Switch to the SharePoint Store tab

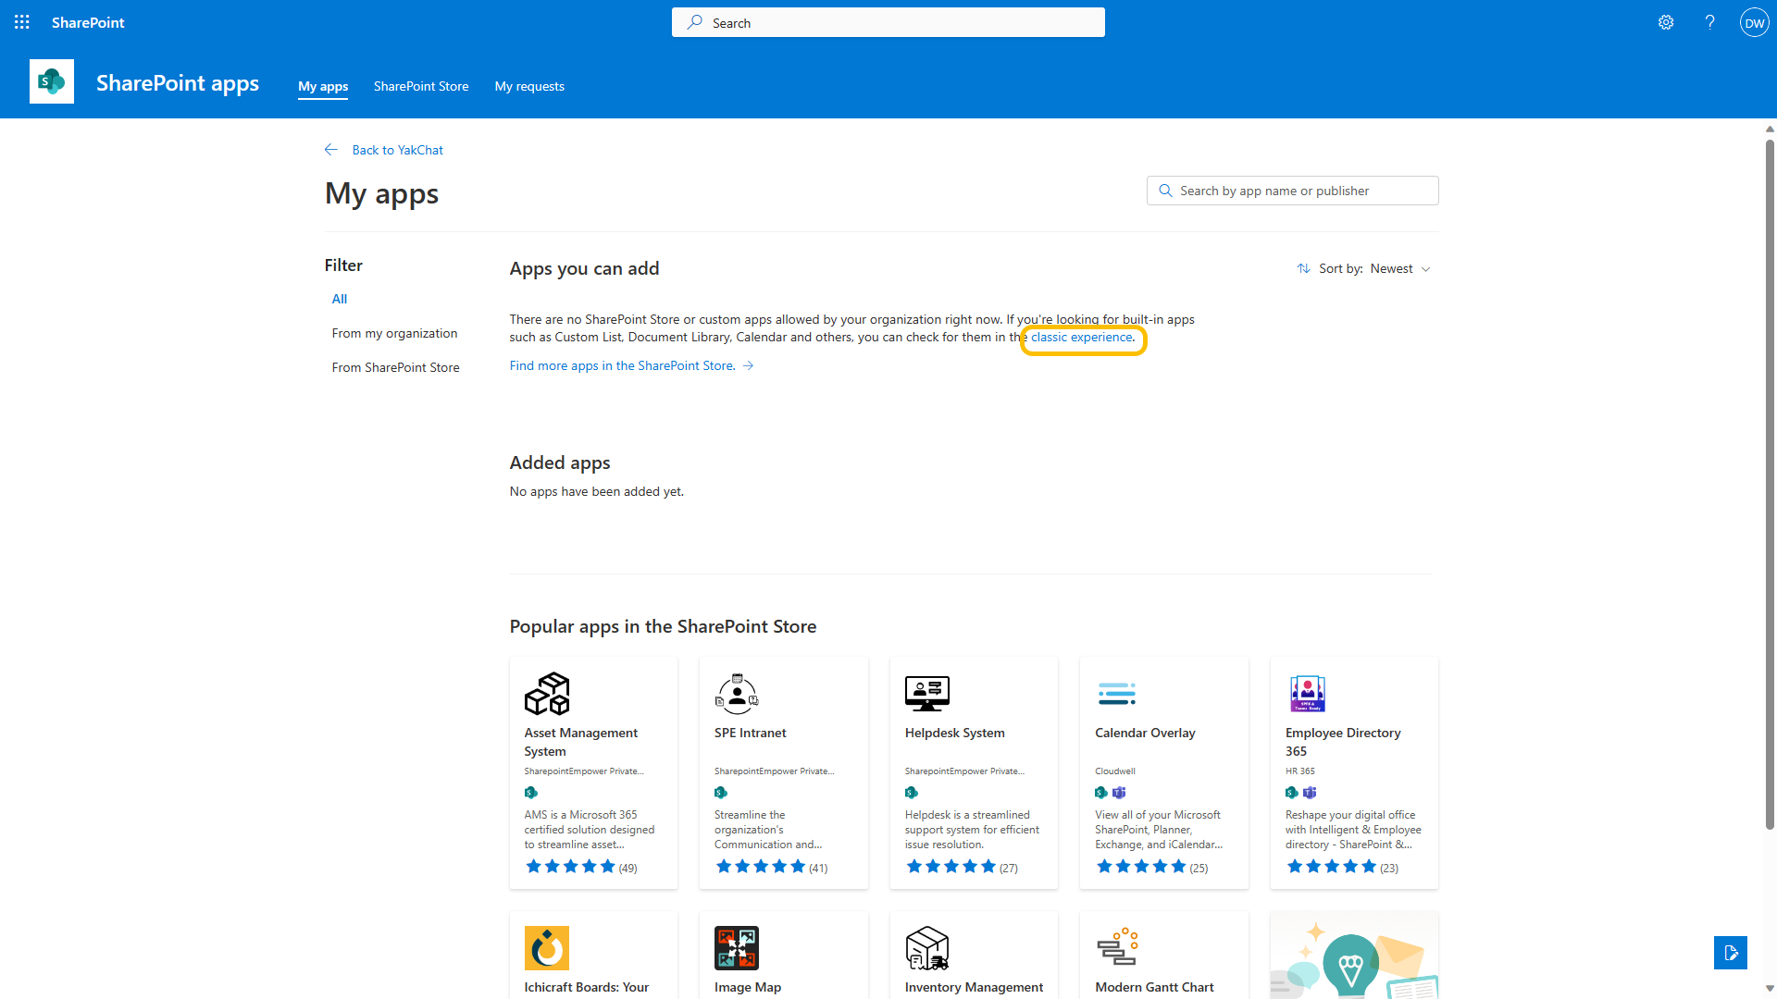tap(421, 86)
